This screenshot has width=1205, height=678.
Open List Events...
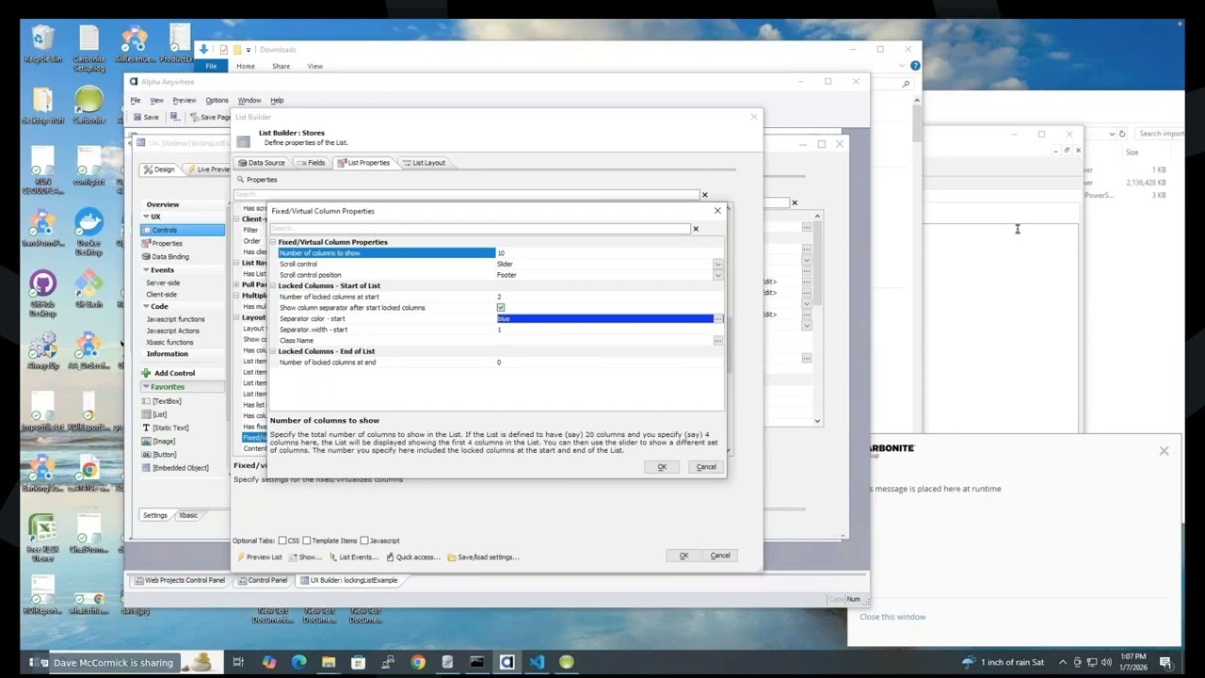(353, 557)
